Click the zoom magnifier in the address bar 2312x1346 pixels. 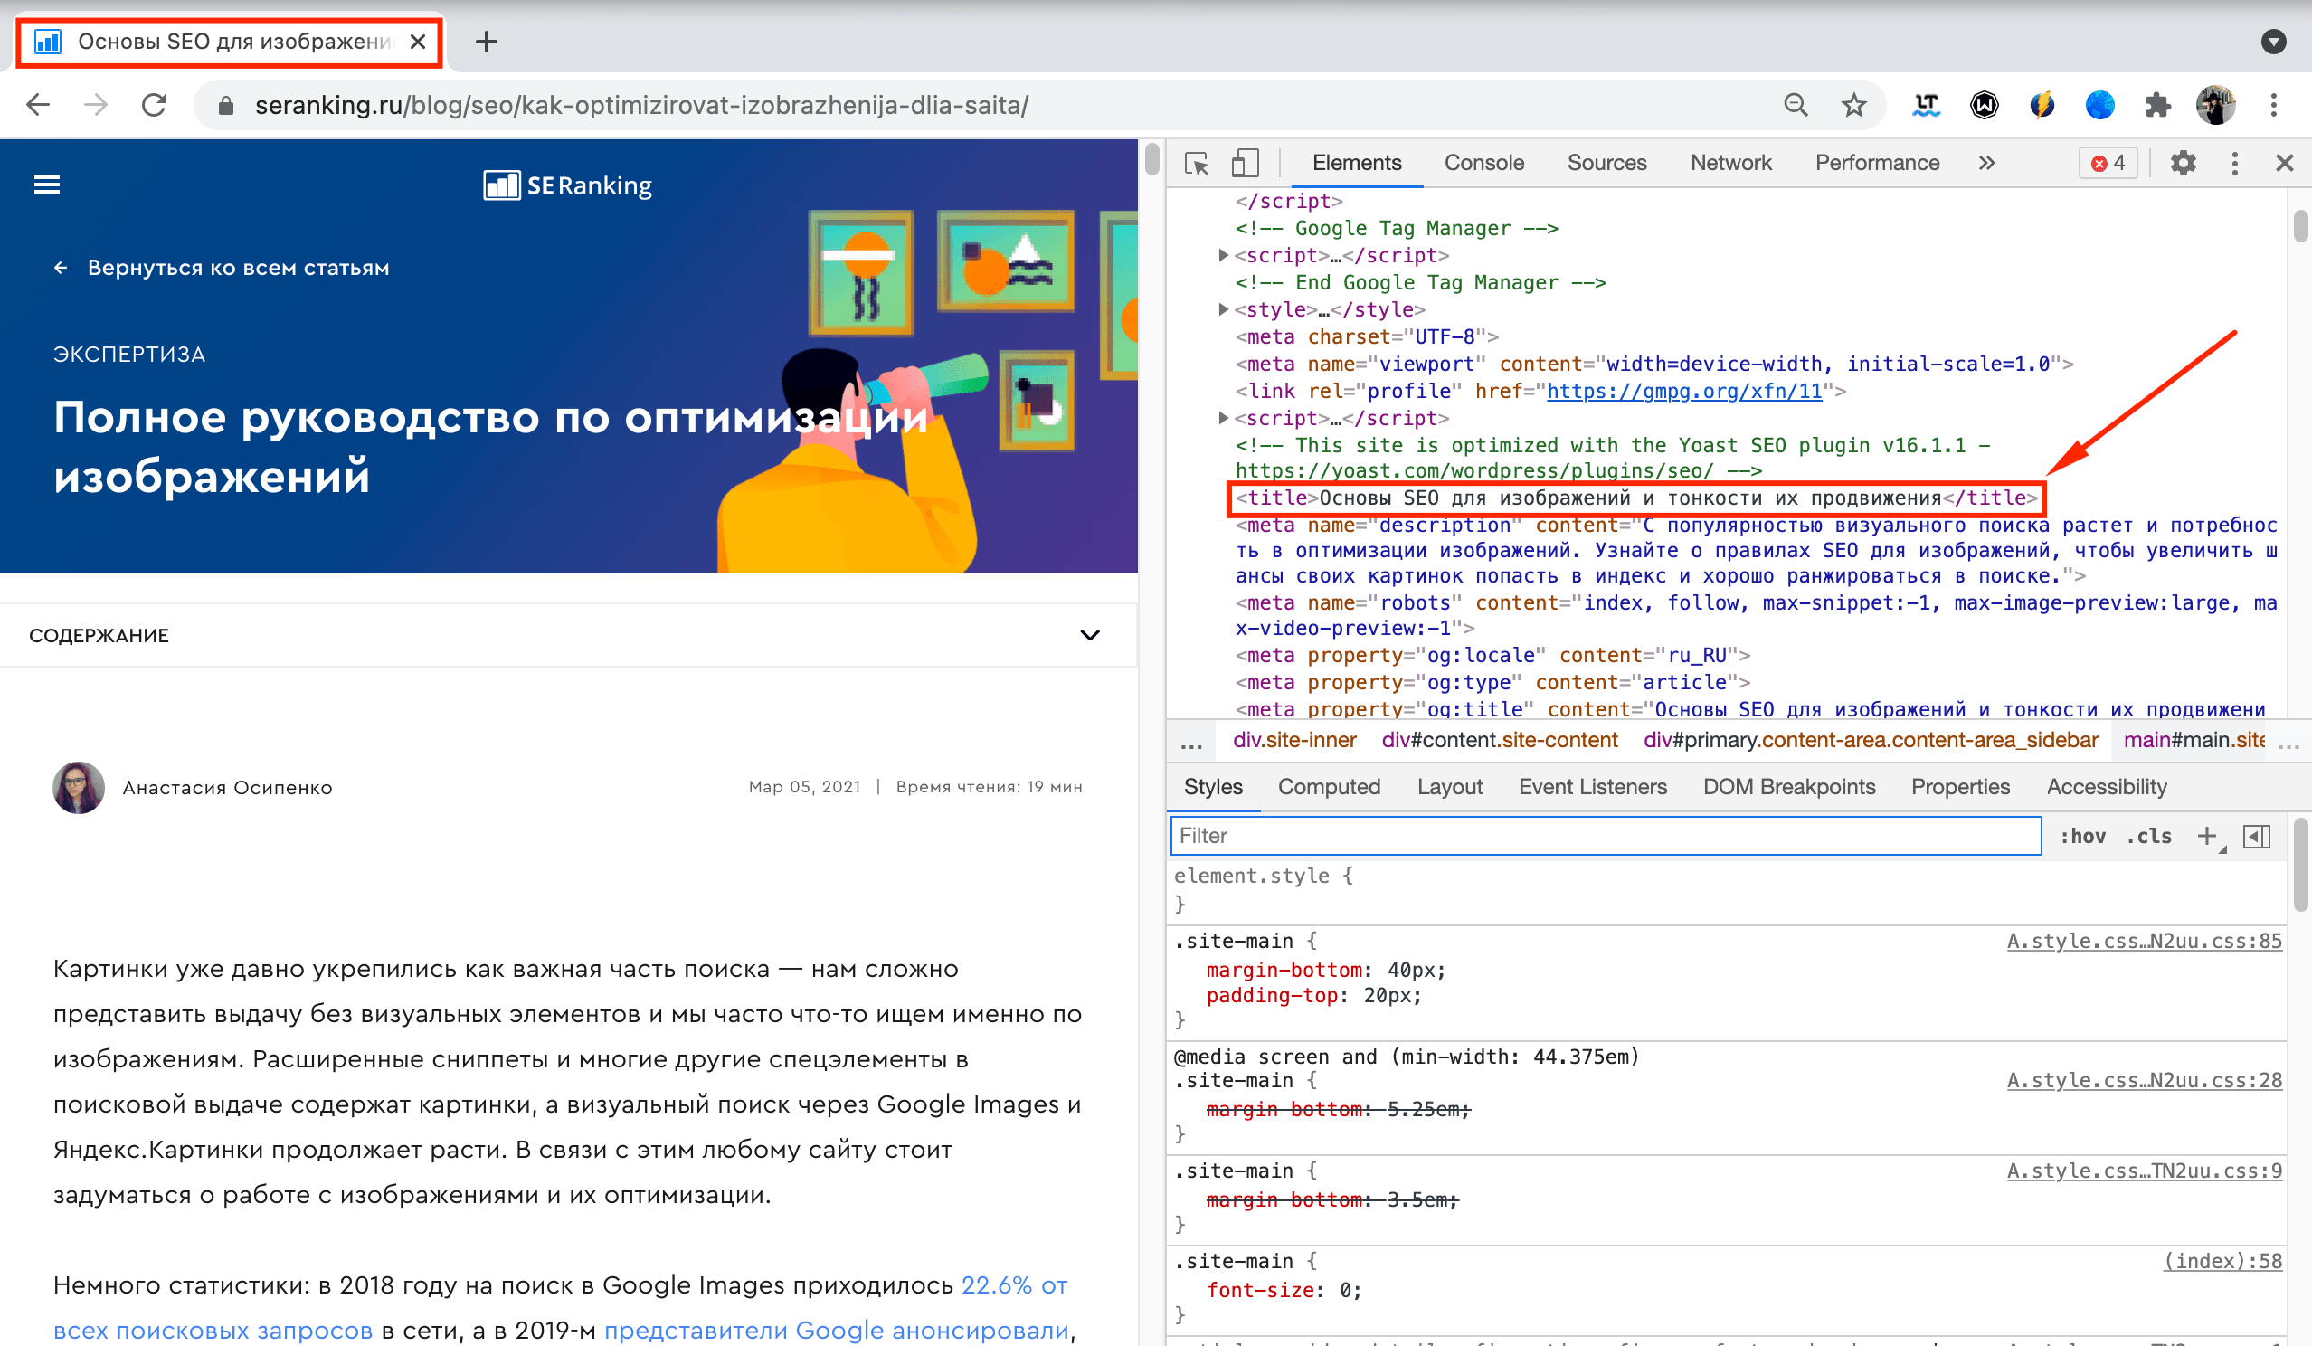pyautogui.click(x=1796, y=105)
